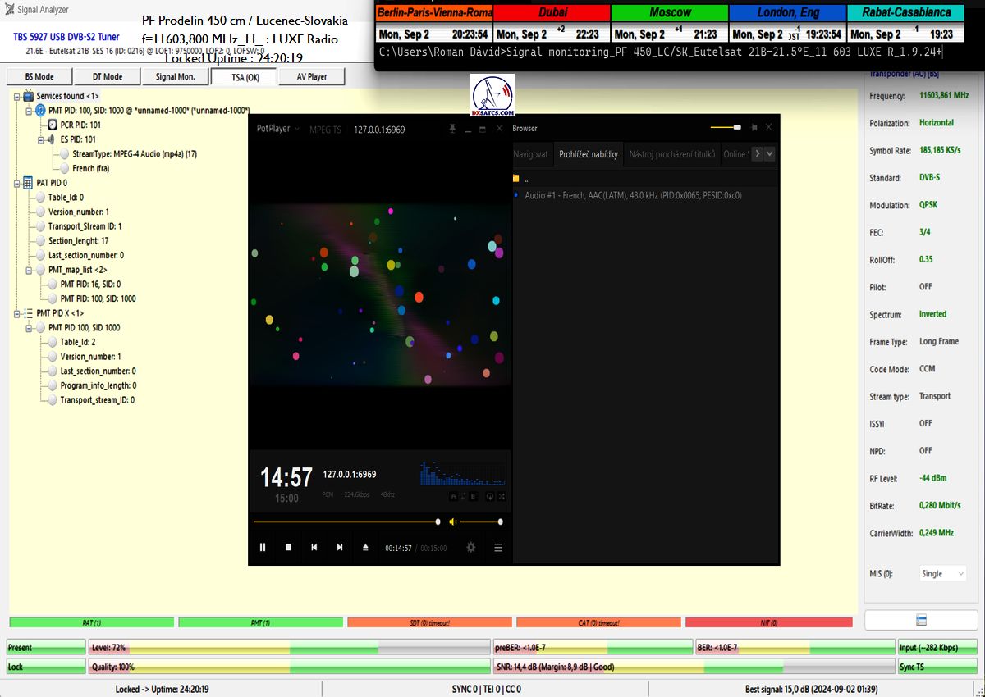This screenshot has height=697, width=985.
Task: Open the MIS Single dropdown
Action: tap(940, 574)
